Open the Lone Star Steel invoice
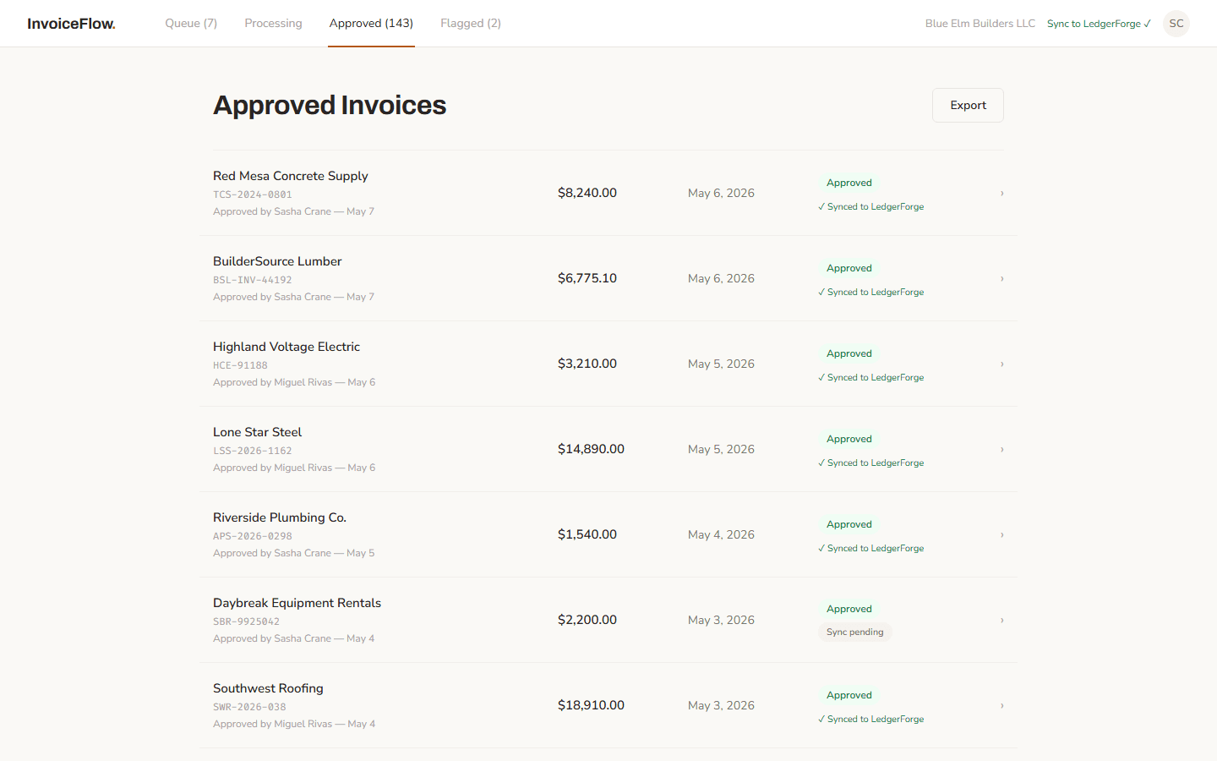1217x761 pixels. click(x=608, y=450)
